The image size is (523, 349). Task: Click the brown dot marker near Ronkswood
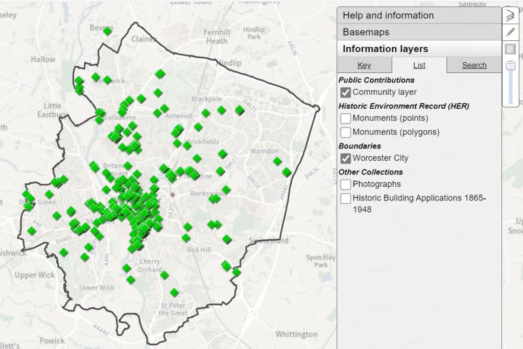pyautogui.click(x=173, y=194)
